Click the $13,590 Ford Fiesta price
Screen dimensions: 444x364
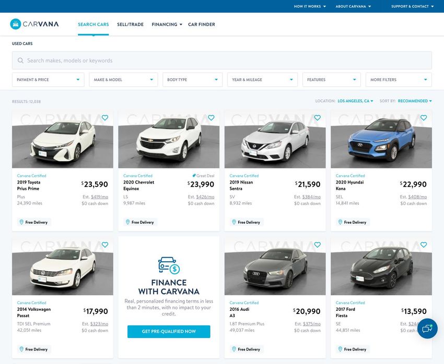[x=414, y=311]
